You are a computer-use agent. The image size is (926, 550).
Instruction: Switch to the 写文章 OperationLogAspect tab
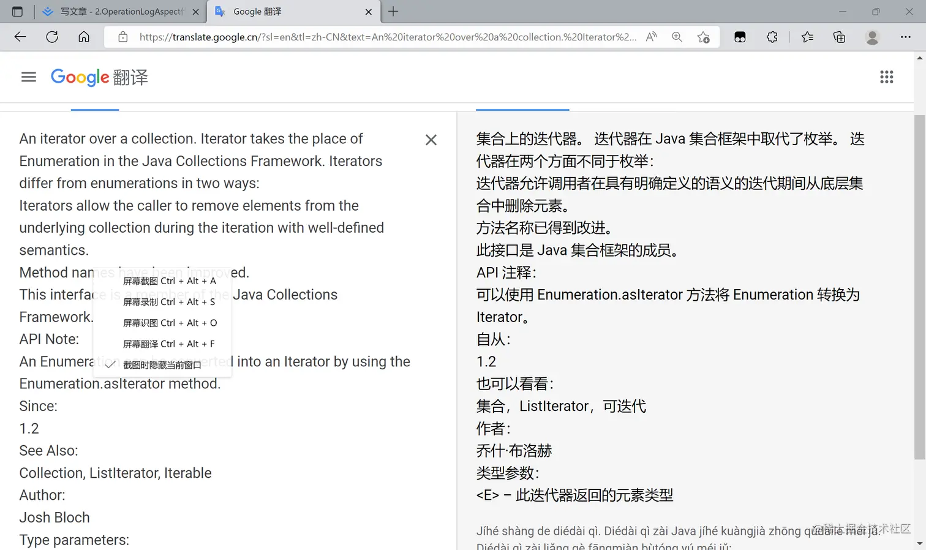[x=121, y=12]
